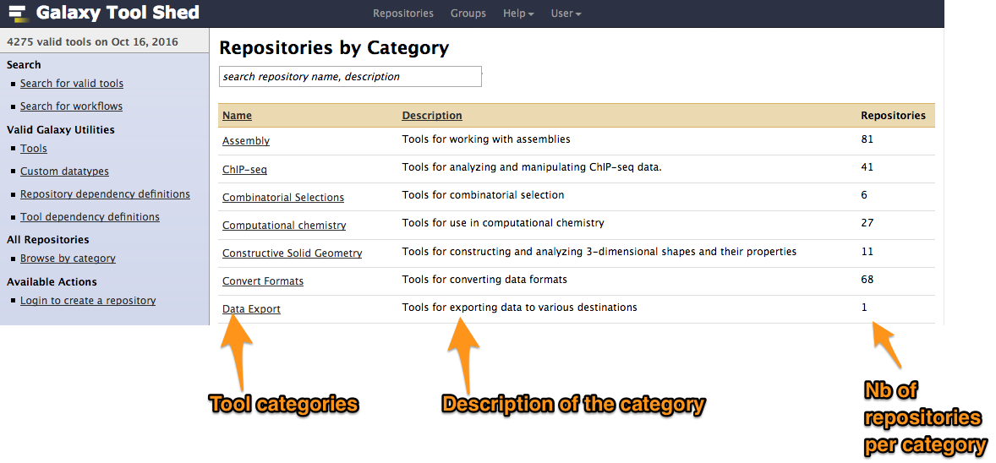Open Search for workflows link
This screenshot has width=996, height=463.
point(71,106)
